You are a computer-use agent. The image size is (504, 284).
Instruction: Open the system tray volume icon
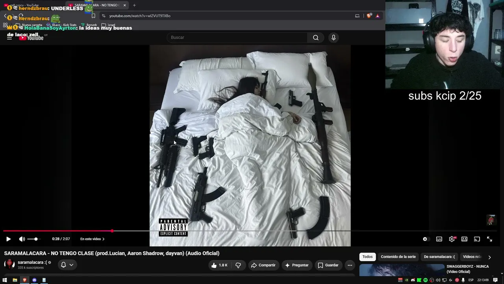coord(438,280)
